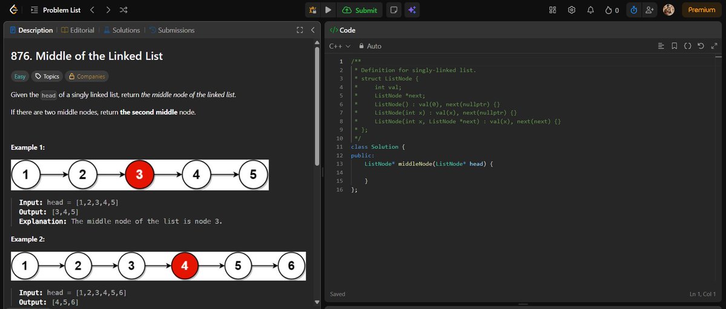Run the code with play button

coord(328,10)
